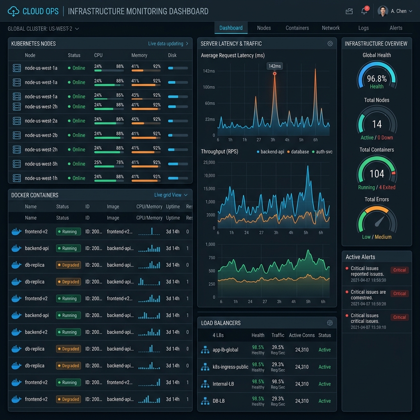Click 78% CPU value of node-us-west-3h
This screenshot has width=420, height=420.
coord(120,162)
